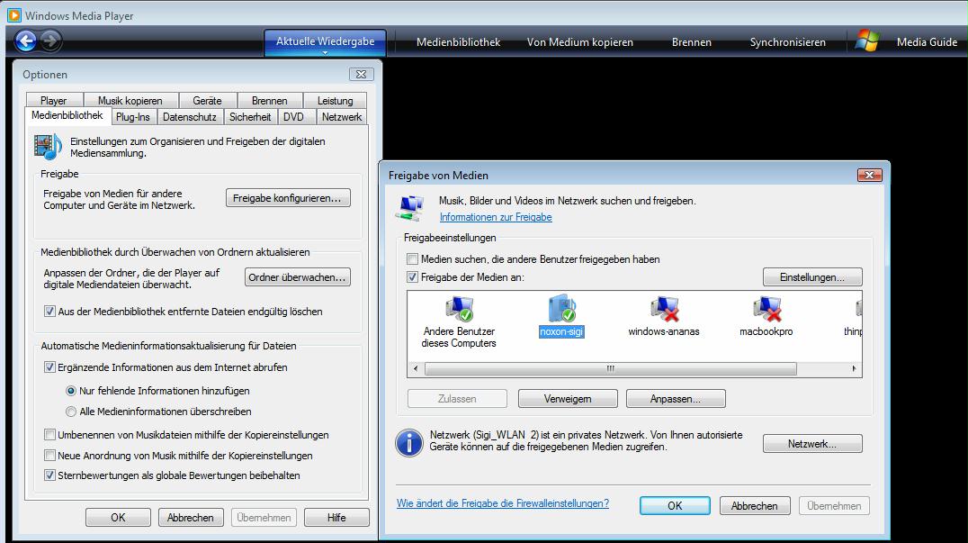
Task: Open the Musik kopieren tab
Action: [x=130, y=100]
